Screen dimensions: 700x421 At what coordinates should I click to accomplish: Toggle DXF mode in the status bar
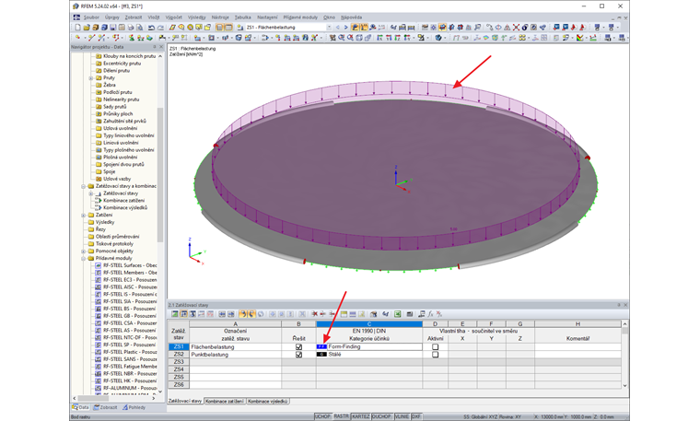[x=416, y=416]
